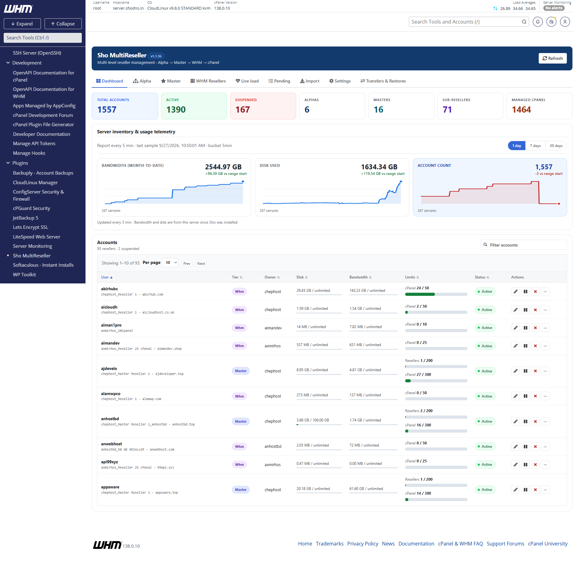Screen dimensions: 574x565
Task: Sort accounts by Owner column
Action: (x=272, y=277)
